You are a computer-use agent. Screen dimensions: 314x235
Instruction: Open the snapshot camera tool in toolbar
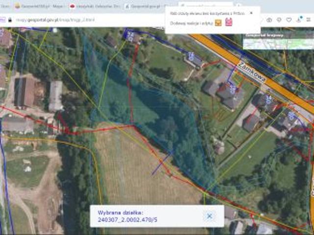(x=269, y=20)
